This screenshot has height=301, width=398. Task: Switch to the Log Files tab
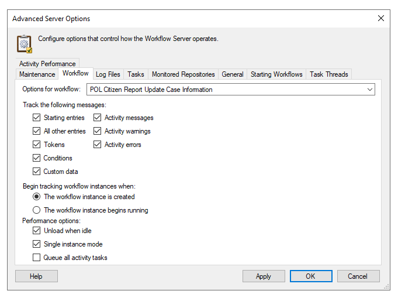pyautogui.click(x=108, y=74)
